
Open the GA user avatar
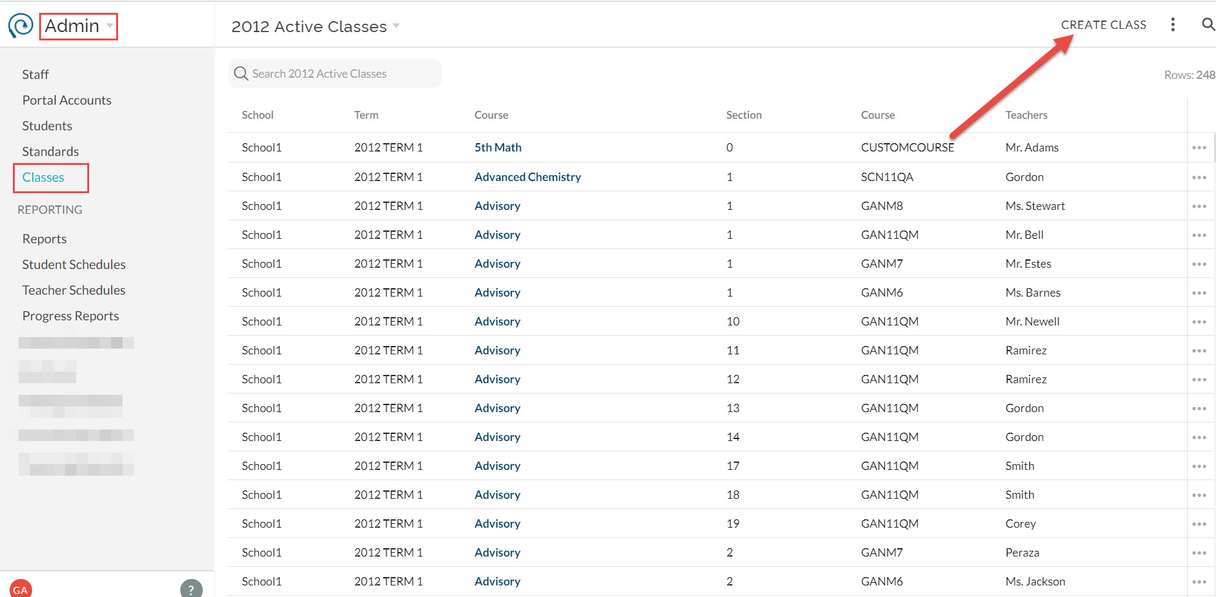21,589
